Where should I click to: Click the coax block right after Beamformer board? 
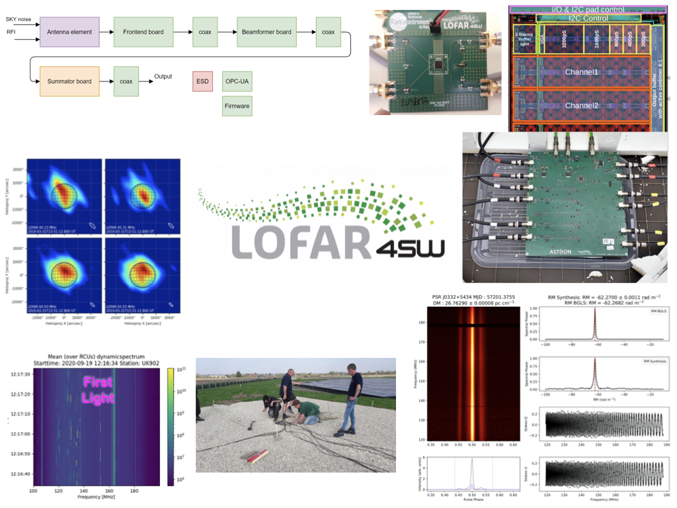[328, 32]
